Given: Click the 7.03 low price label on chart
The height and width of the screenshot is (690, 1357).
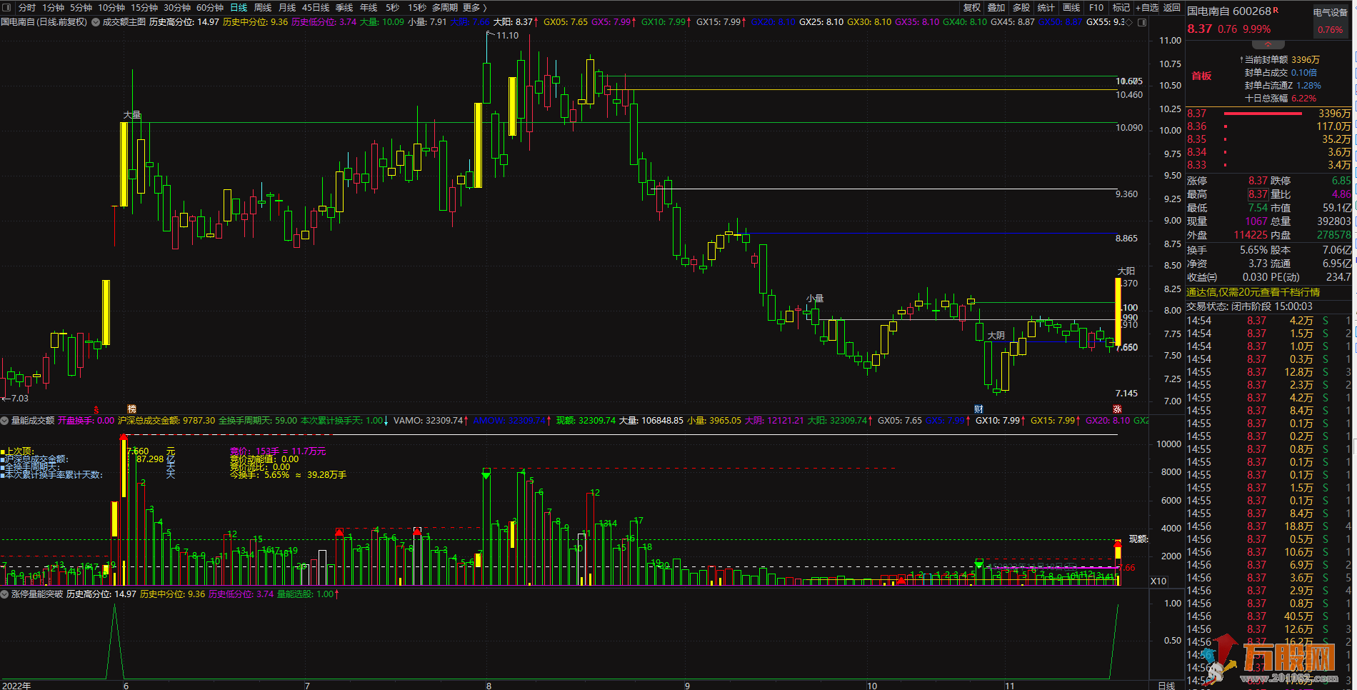Looking at the screenshot, I should (19, 399).
